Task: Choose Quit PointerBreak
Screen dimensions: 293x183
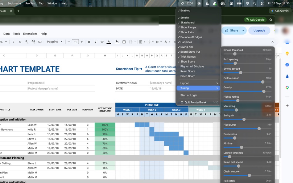Action: tap(198, 102)
